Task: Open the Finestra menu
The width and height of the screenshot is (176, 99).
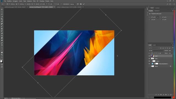Action: [x=47, y=1]
